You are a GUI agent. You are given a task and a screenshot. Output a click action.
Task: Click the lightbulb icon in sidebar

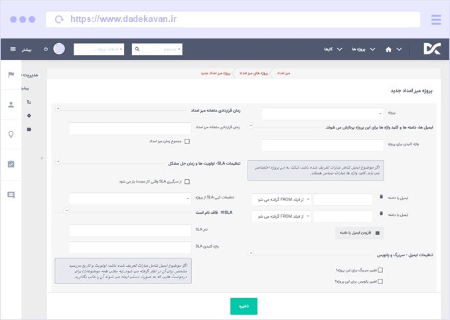pos(11,134)
